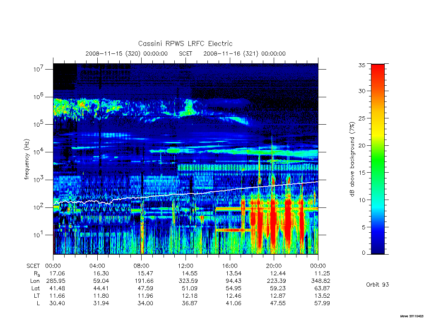Click the LT value "11.96"
424x318 pixels.
pos(145,296)
